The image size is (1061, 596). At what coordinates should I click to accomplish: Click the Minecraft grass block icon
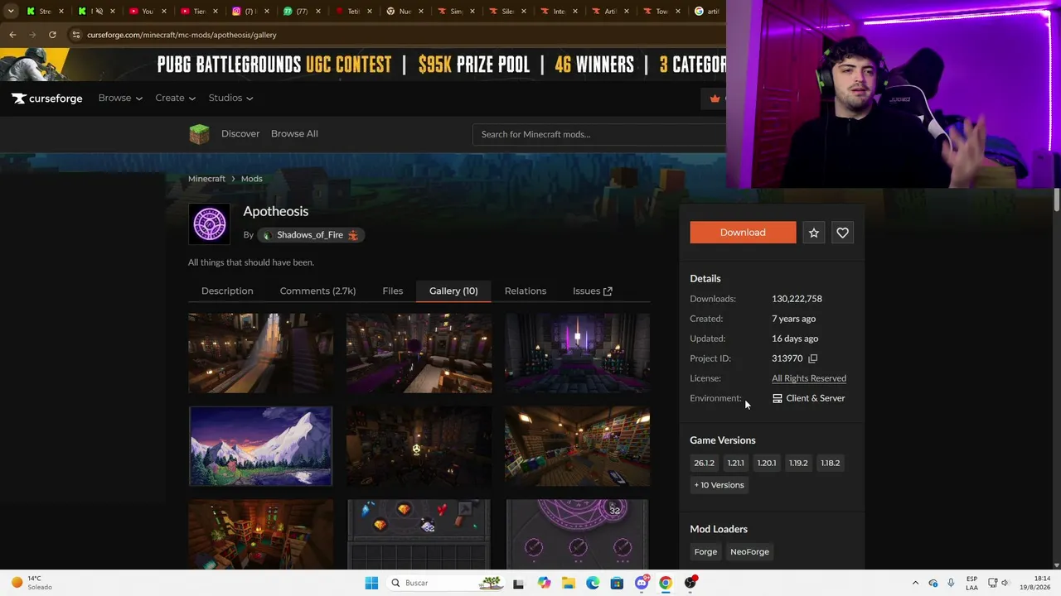[199, 134]
